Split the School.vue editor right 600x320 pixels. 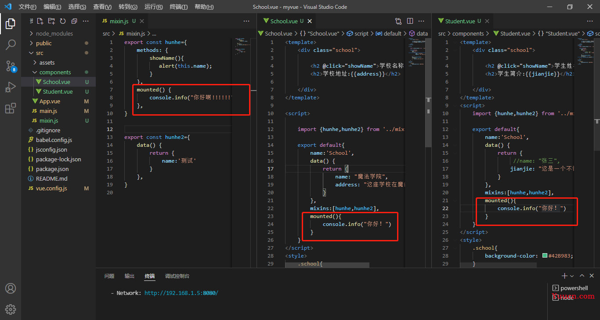click(410, 21)
